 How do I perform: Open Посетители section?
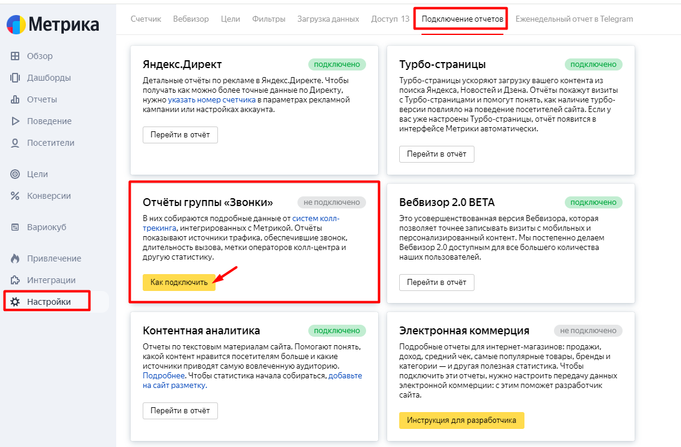pos(51,143)
